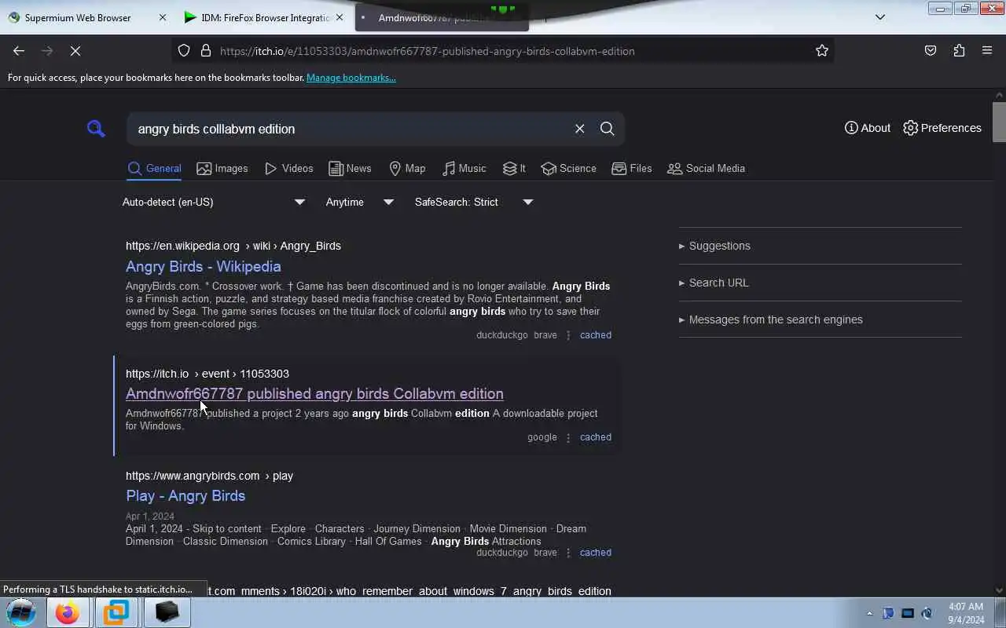Open more options dots on angrybirds.com result
1006x628 pixels.
point(568,553)
